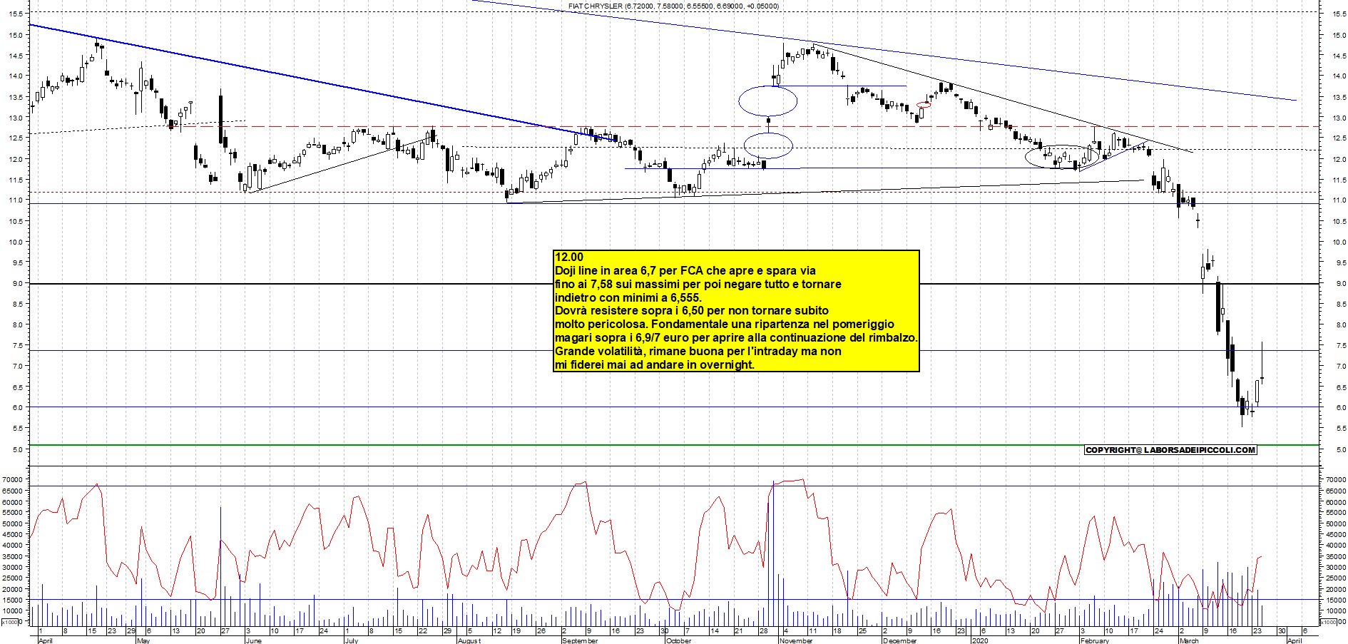Select the 'October' month label
This screenshot has height=644, width=1348.
click(x=679, y=640)
